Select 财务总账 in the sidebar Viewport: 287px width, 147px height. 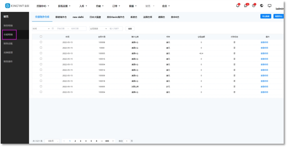(8, 43)
